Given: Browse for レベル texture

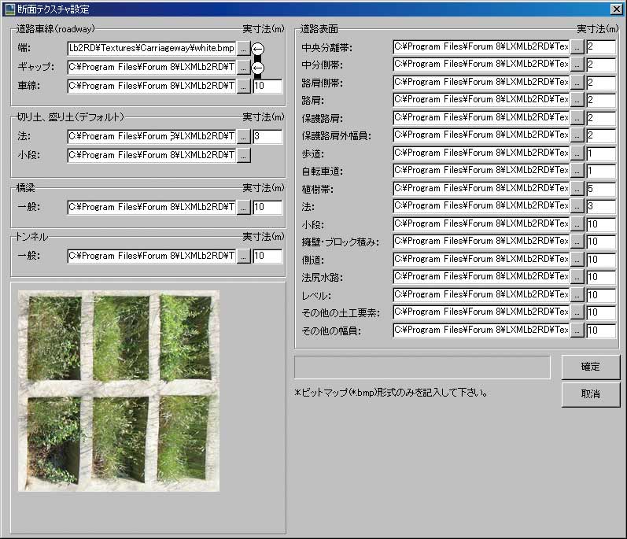Looking at the screenshot, I should [577, 295].
